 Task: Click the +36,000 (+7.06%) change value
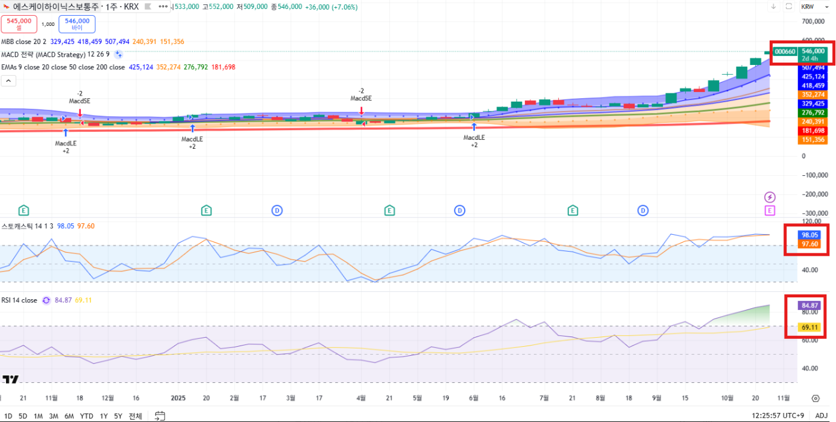pos(332,7)
